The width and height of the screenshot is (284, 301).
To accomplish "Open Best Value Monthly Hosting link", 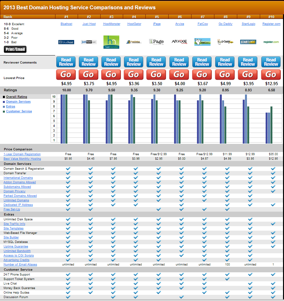I will coord(22,159).
